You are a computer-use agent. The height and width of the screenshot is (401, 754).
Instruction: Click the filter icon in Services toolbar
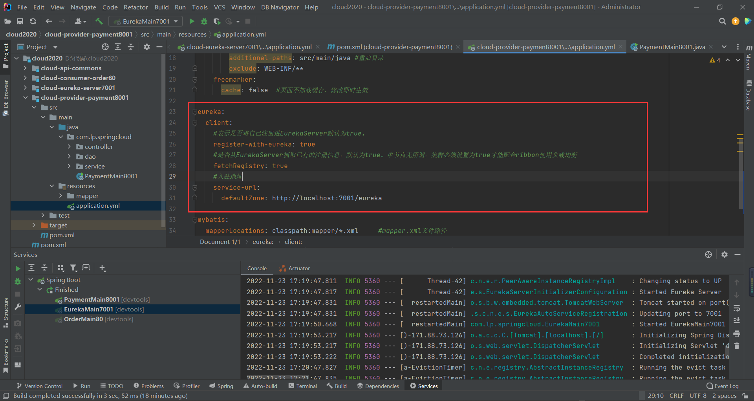(73, 268)
